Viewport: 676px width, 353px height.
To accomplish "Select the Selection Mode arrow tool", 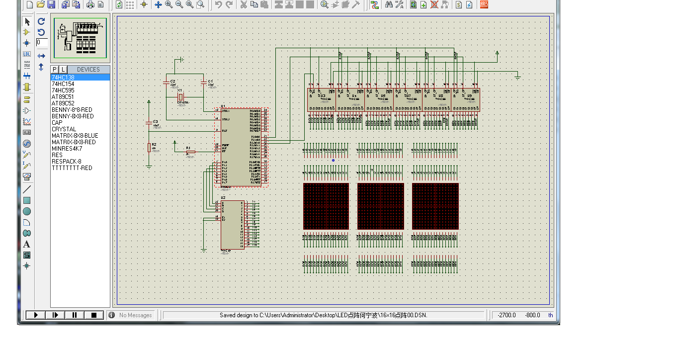I will 27,22.
